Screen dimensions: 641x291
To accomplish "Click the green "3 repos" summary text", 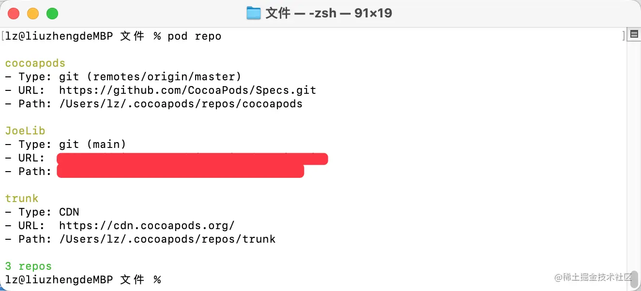I will (28, 266).
